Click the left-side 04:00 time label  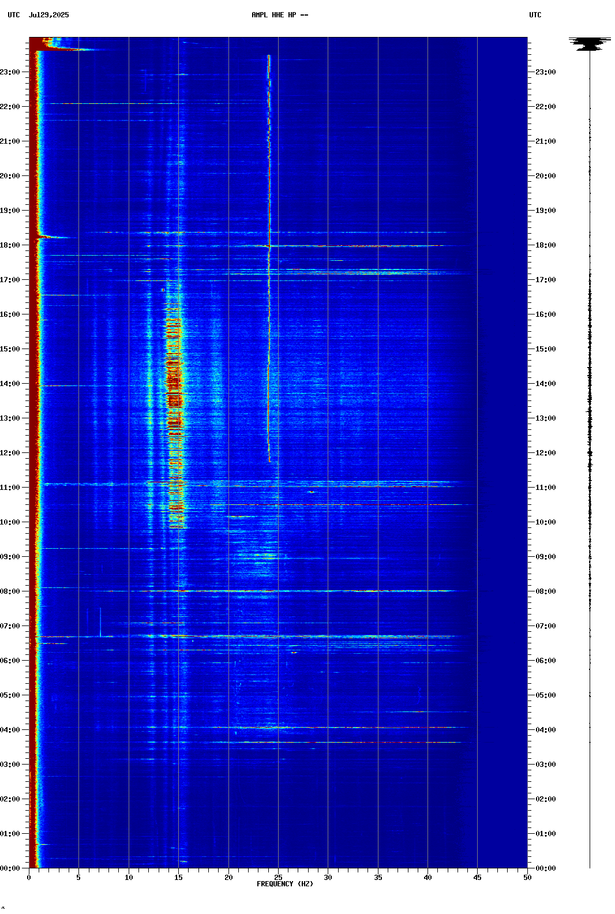coord(10,730)
